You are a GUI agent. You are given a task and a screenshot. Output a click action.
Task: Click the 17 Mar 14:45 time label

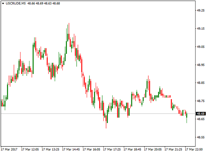pos(71,150)
